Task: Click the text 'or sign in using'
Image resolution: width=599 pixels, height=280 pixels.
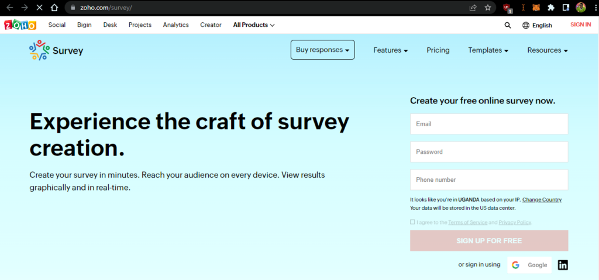Action: [x=480, y=264]
